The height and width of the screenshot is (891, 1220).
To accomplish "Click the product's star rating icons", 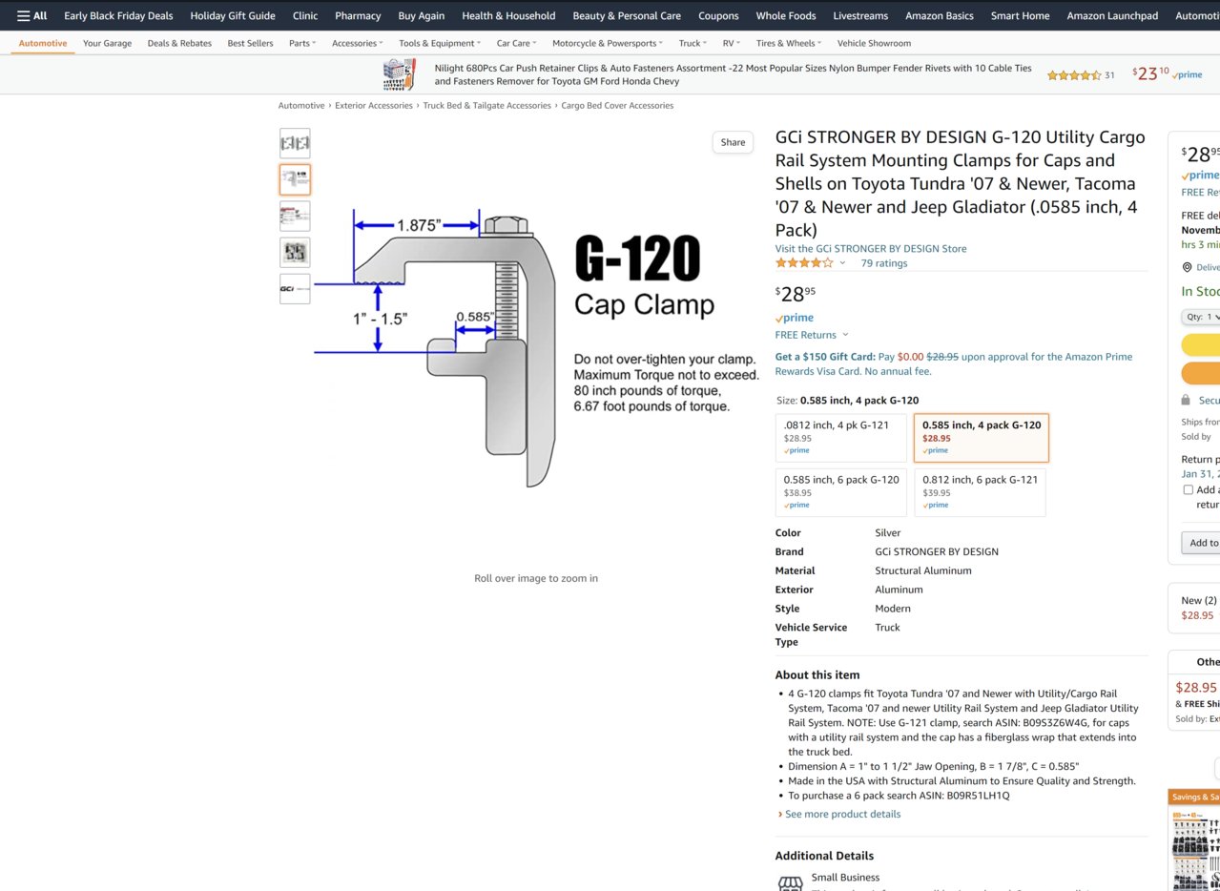I will (804, 263).
